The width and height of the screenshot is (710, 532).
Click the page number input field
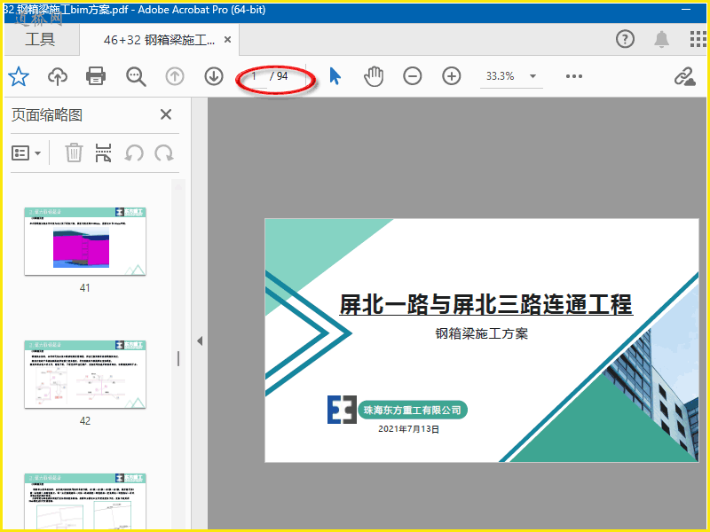255,76
